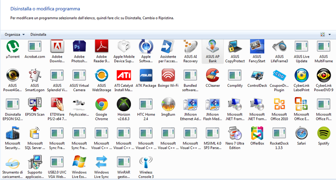Screen dimensions: 336x180
Task: Select ASUS CopyProtect padlock icon
Action: (235, 47)
